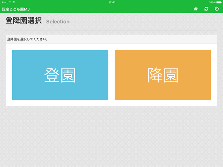This screenshot has height=167, width=223.
Task: Click the refresh arrows icon
Action: click(x=206, y=9)
